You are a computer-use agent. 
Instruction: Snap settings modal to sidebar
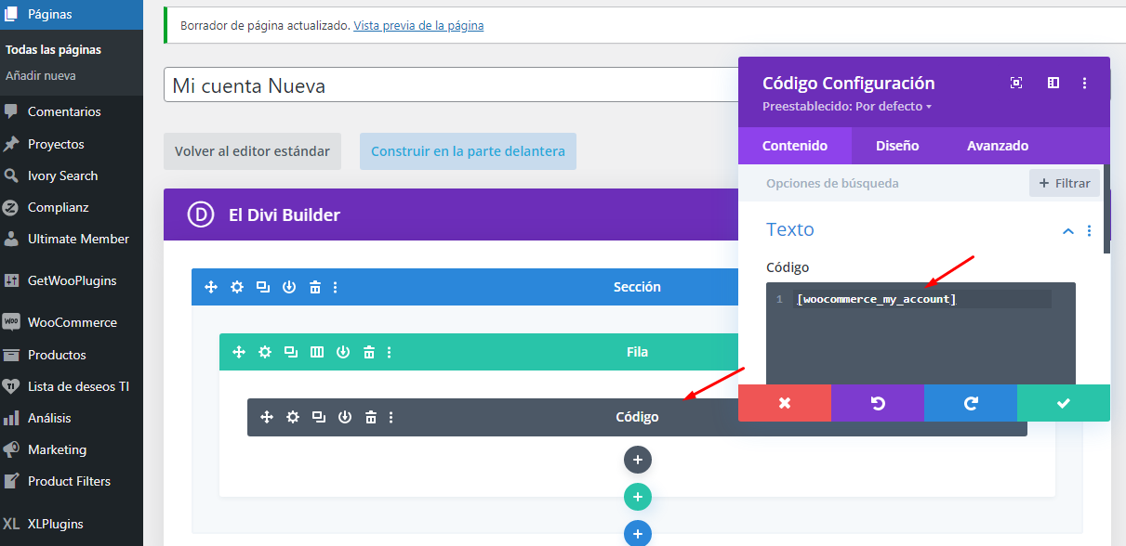pyautogui.click(x=1053, y=83)
